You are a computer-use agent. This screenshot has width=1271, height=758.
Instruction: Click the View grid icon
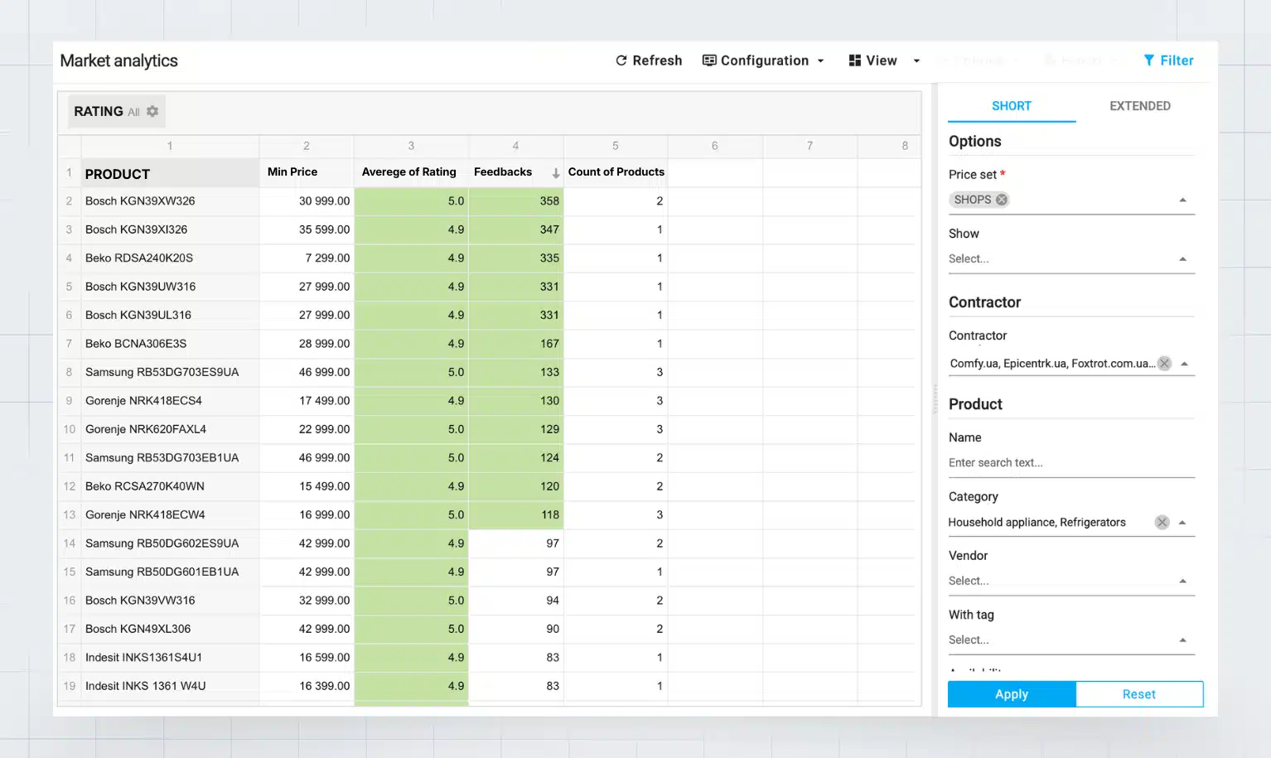pos(855,60)
